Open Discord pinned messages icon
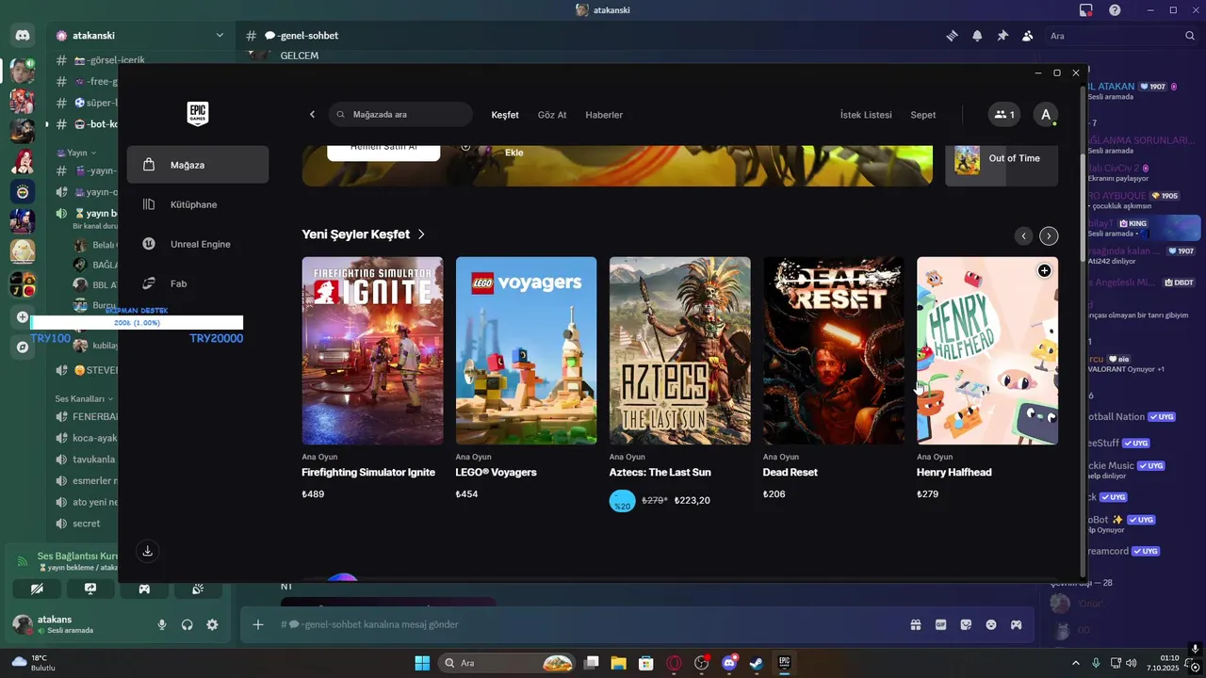This screenshot has width=1206, height=678. pos(1002,36)
